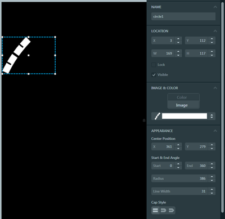Click the height H value field
The width and height of the screenshot is (225, 219).
pyautogui.click(x=196, y=53)
